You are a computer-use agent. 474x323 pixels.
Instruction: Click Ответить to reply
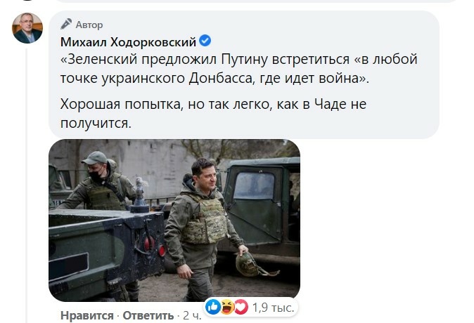coord(148,316)
